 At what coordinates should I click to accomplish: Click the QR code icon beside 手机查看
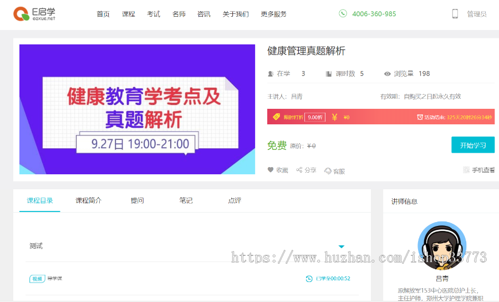[466, 170]
